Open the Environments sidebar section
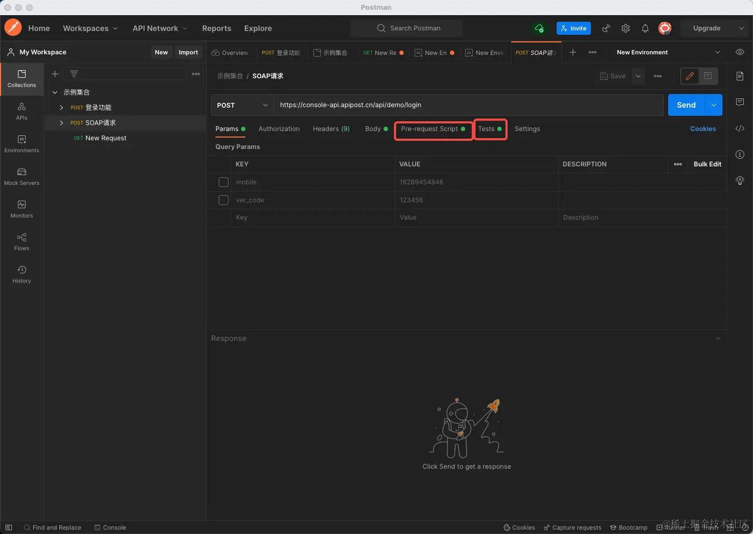 click(x=22, y=144)
